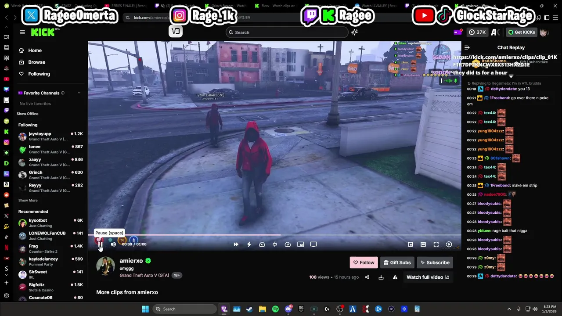562x316 pixels.
Task: Enter fullscreen mode in video player
Action: [x=436, y=244]
